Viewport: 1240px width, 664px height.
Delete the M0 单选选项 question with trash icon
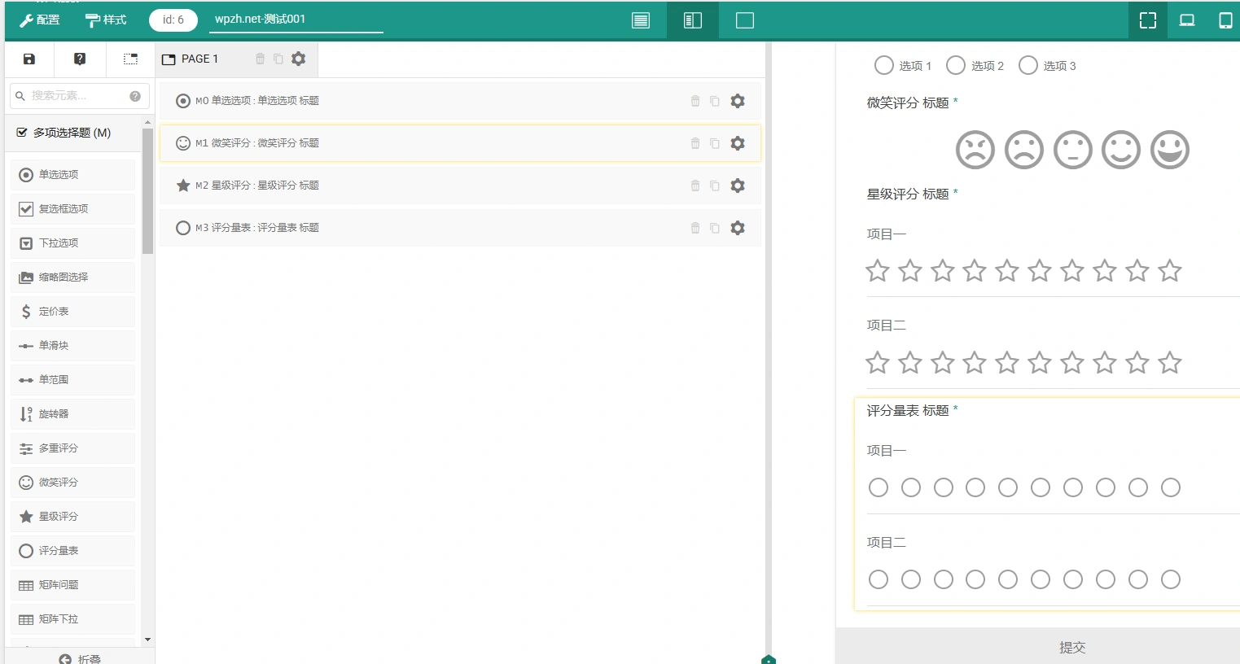click(695, 101)
